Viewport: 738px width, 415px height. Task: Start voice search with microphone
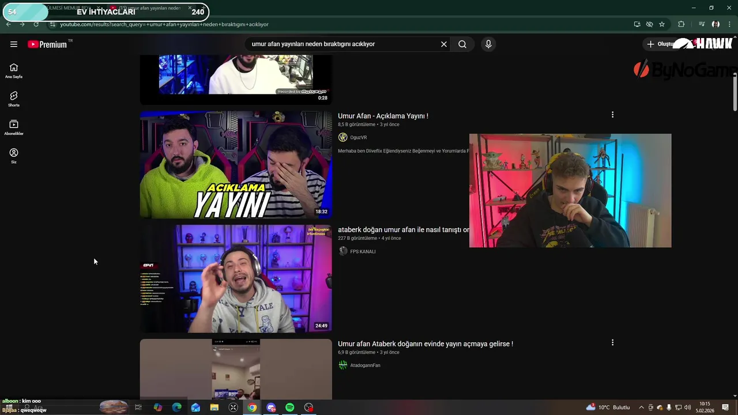point(488,44)
